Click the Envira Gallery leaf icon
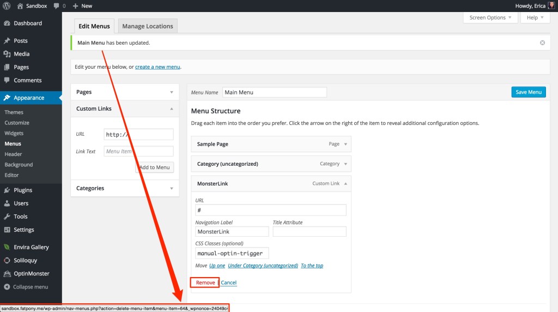This screenshot has height=312, width=558. click(x=7, y=248)
